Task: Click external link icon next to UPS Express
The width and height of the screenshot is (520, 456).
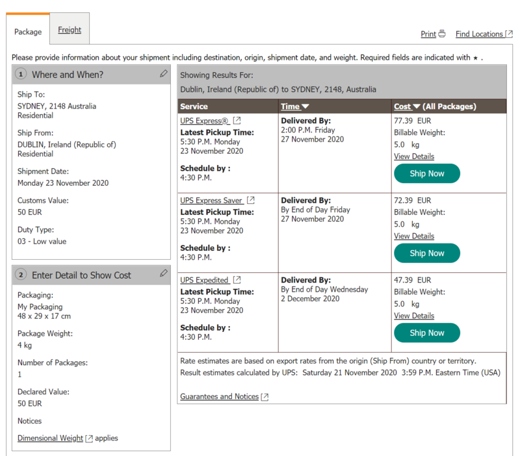Action: 237,120
